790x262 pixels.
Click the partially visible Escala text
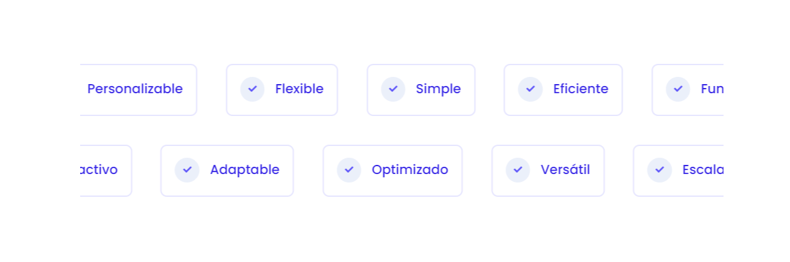pos(703,170)
